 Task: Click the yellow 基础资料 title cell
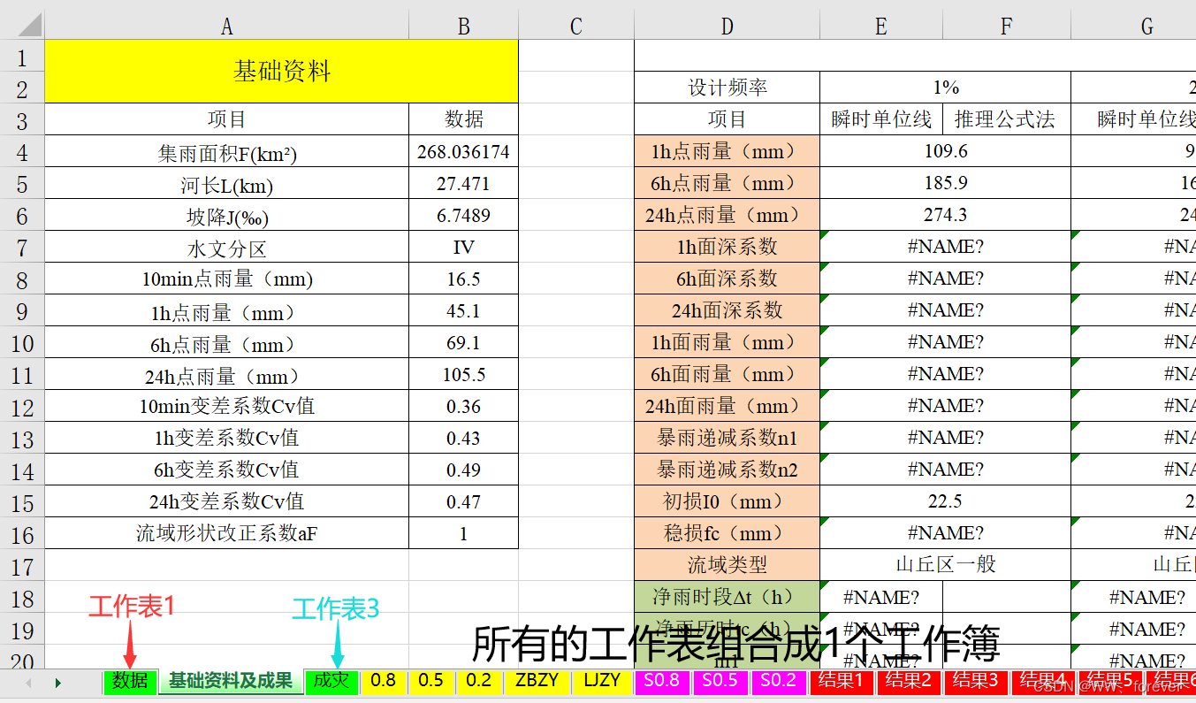281,72
